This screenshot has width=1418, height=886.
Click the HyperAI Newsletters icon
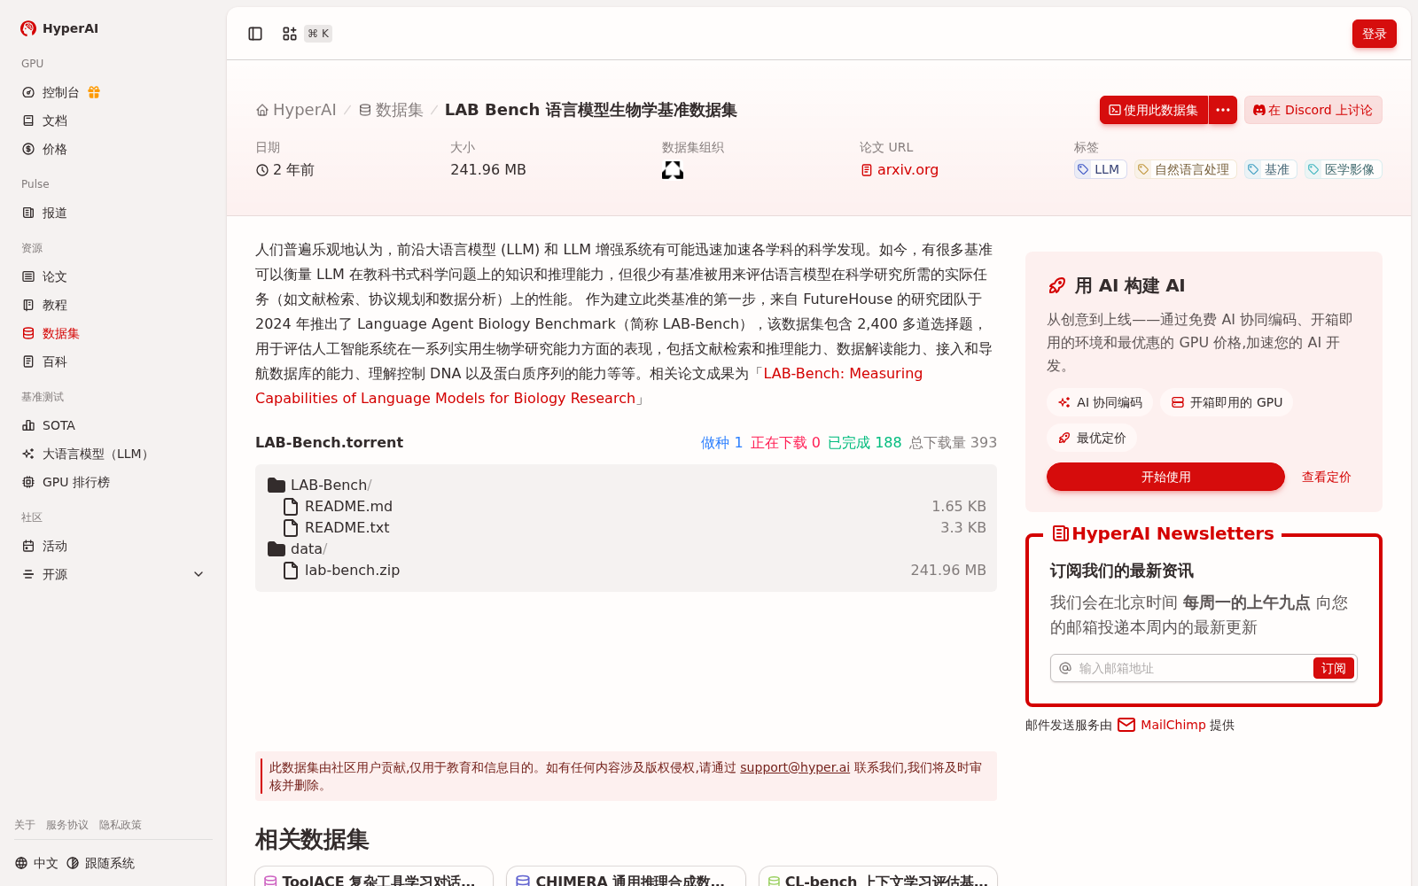[1060, 533]
